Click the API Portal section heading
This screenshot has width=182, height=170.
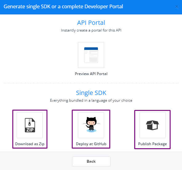coord(91,23)
